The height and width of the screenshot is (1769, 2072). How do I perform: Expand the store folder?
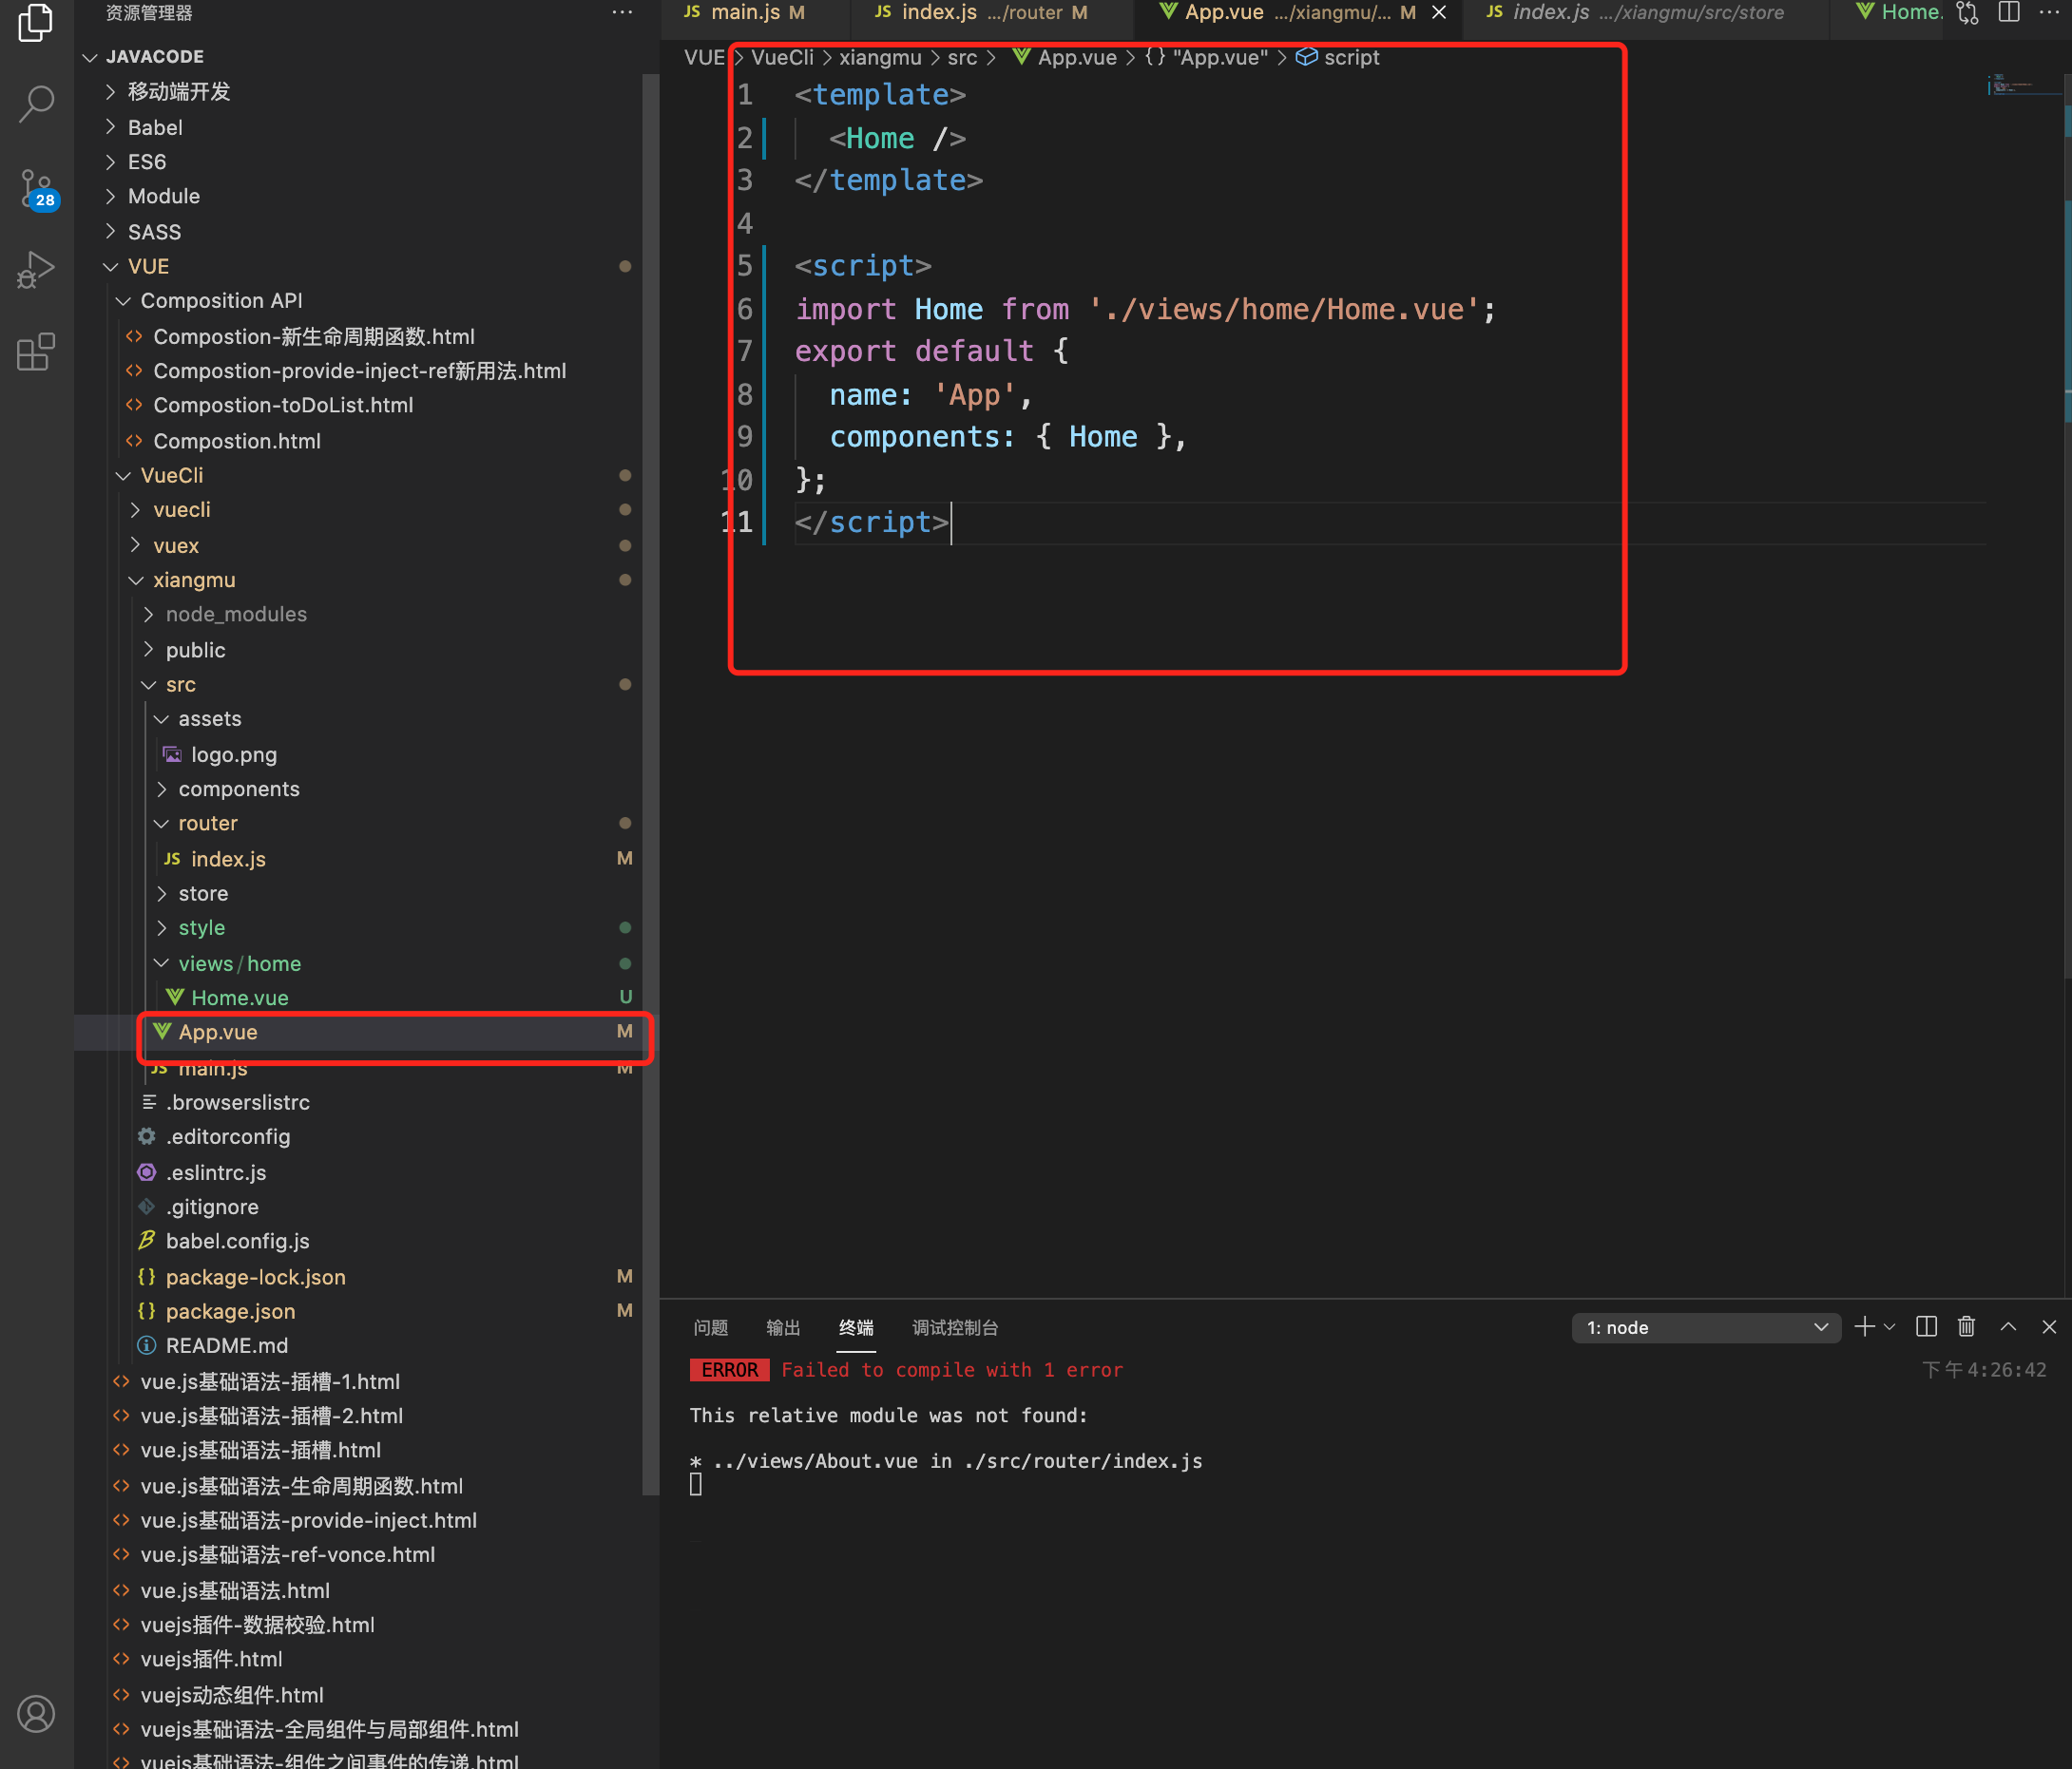click(203, 893)
